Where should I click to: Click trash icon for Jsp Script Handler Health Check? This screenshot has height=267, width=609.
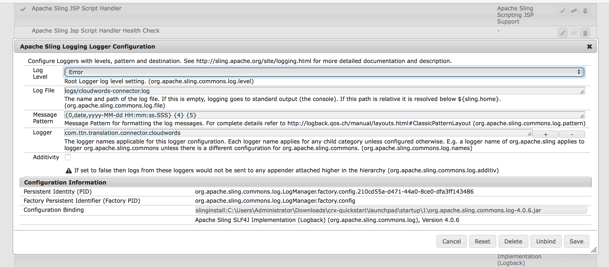coord(585,33)
